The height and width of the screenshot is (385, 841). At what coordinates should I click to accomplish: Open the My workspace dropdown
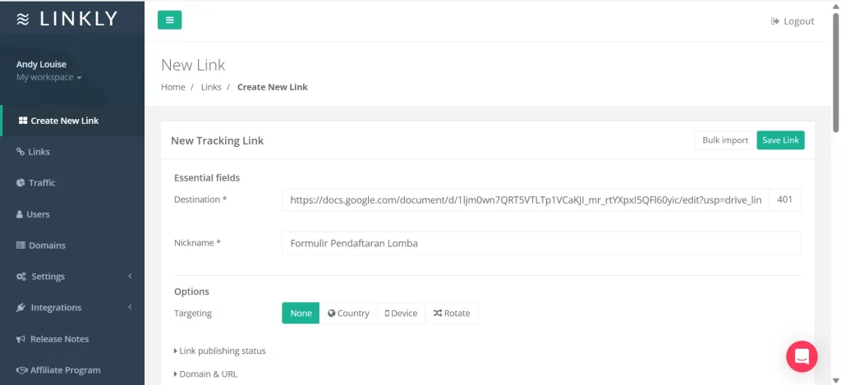pyautogui.click(x=48, y=77)
